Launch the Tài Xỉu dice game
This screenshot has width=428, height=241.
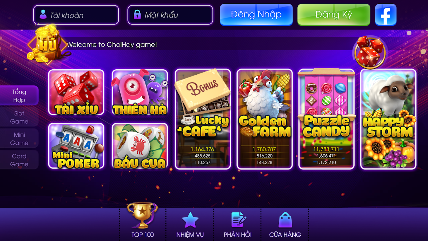point(76,92)
